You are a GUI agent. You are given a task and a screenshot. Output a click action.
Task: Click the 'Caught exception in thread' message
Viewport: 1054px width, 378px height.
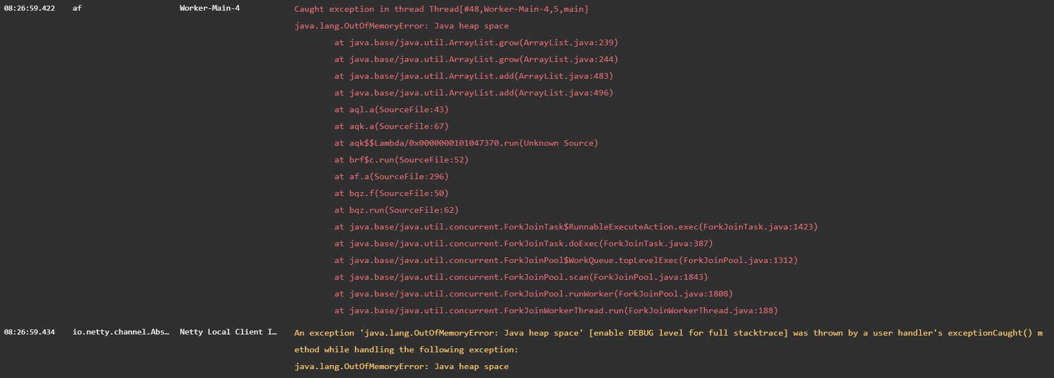[441, 9]
